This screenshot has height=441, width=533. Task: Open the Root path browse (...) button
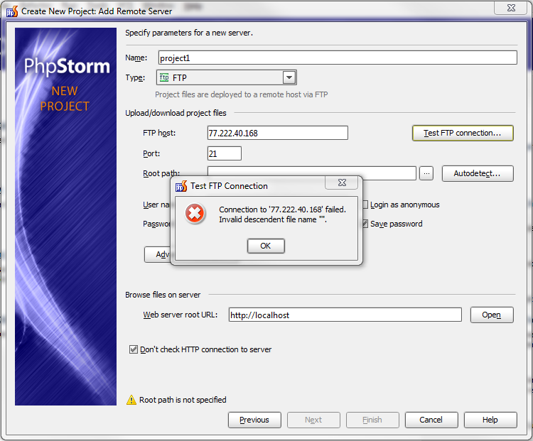426,173
